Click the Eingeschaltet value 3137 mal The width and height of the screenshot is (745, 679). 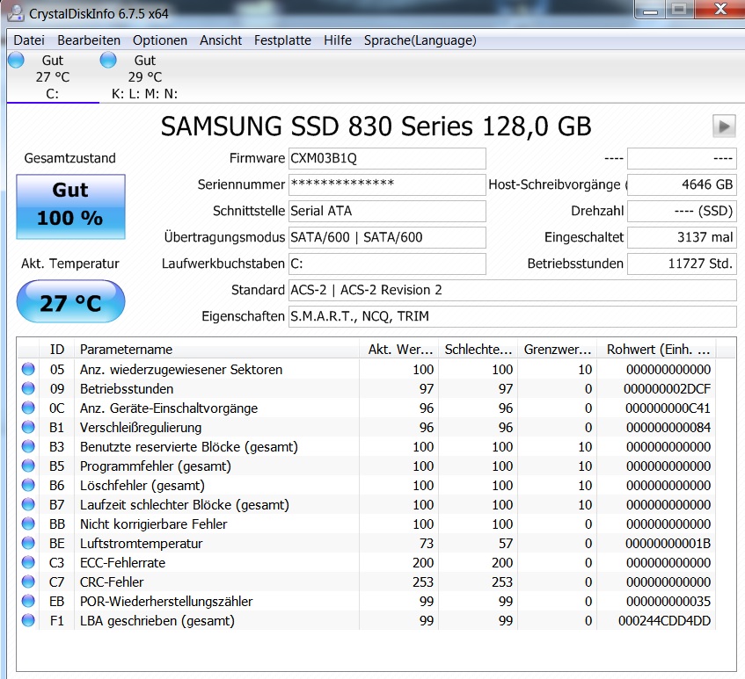pos(682,237)
